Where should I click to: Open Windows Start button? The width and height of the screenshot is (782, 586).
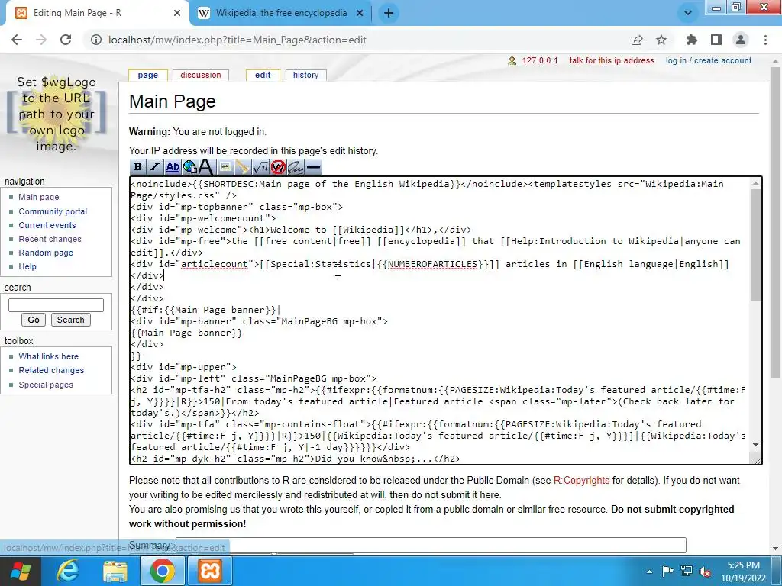[20, 571]
